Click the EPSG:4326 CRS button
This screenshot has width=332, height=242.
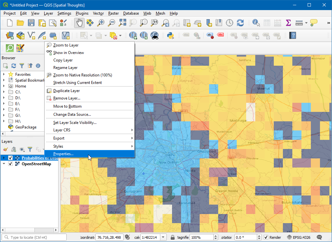coord(299,237)
